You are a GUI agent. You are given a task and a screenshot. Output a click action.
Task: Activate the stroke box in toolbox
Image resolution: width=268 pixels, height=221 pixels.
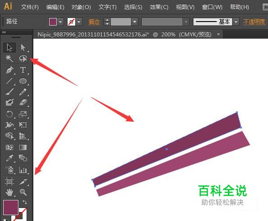pyautogui.click(x=19, y=214)
